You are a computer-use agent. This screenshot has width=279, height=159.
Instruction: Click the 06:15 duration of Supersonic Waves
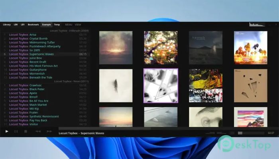coord(83,54)
